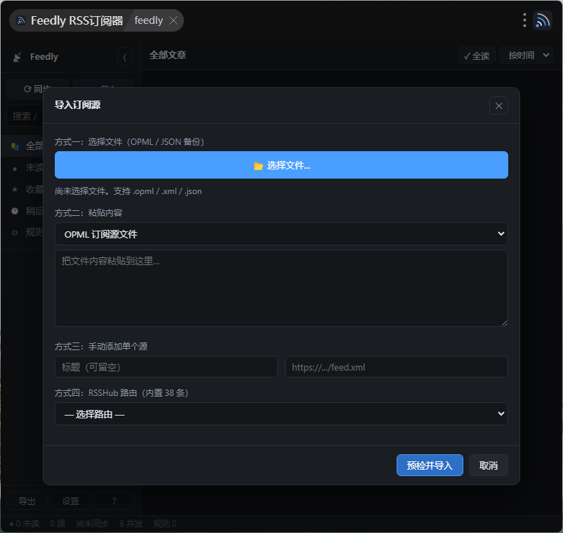Click the 导入订阅源 dialog title
Screen dimensions: 563x533
[77, 105]
